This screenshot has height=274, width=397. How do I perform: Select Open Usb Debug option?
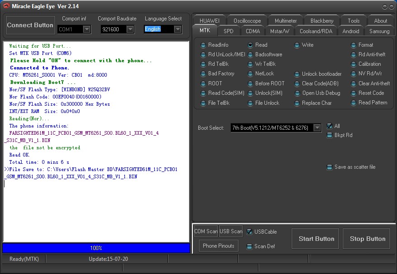pyautogui.click(x=297, y=93)
